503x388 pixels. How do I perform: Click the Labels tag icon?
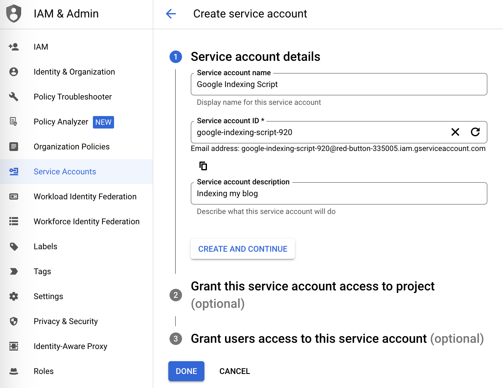click(x=14, y=246)
